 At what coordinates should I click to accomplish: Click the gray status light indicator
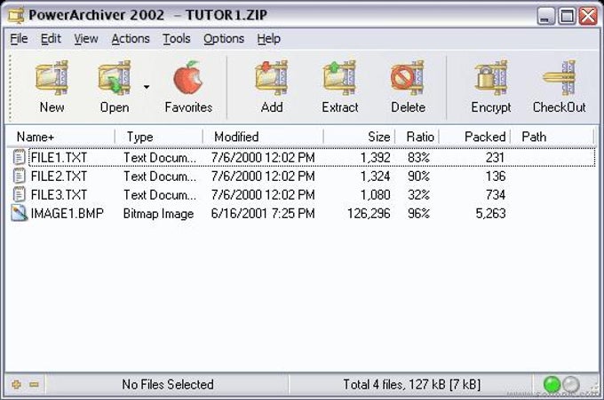point(570,384)
